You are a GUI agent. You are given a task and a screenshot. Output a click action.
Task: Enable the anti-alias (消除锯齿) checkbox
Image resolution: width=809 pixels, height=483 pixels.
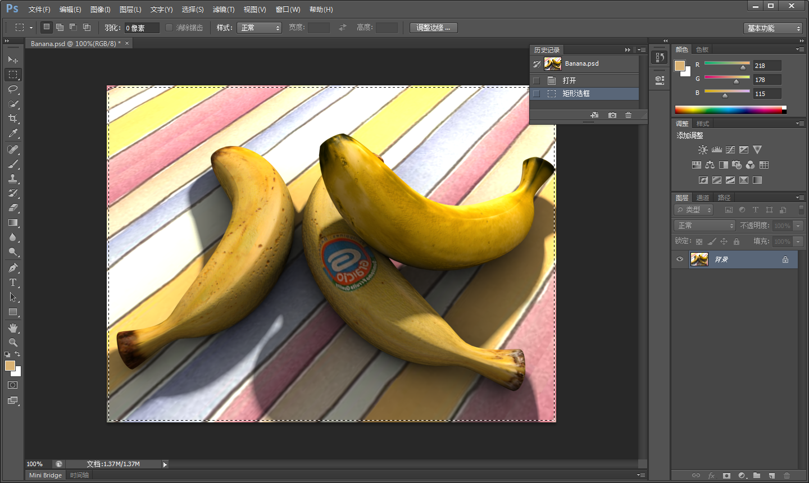169,28
